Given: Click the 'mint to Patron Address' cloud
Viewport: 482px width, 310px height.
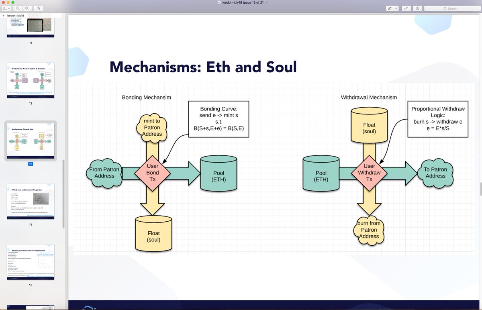Looking at the screenshot, I should point(152,128).
